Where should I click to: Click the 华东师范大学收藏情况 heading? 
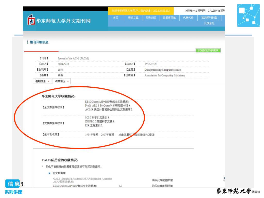[x=59, y=96]
